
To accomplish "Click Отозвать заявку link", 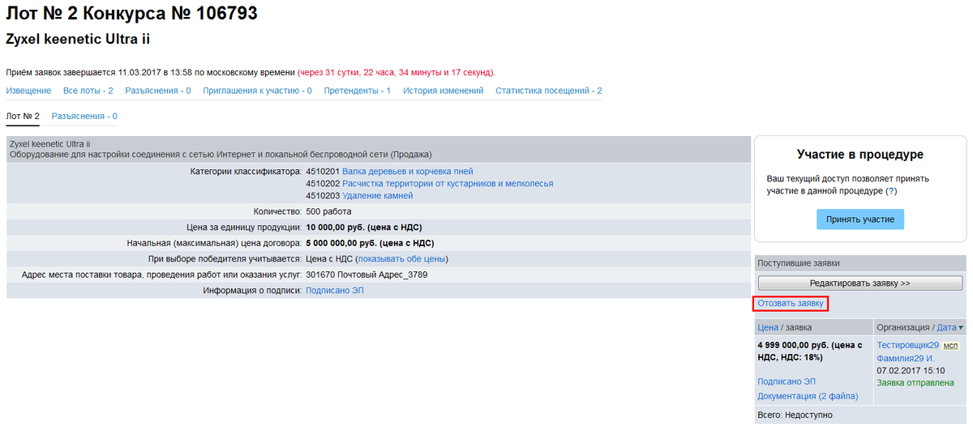I will coord(791,304).
